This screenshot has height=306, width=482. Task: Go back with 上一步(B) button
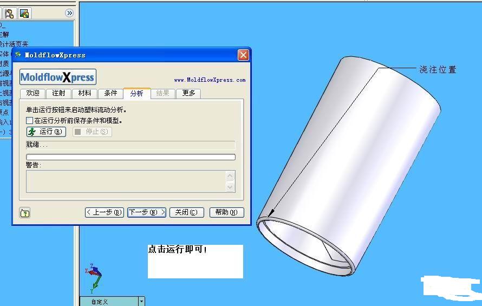[x=104, y=212]
